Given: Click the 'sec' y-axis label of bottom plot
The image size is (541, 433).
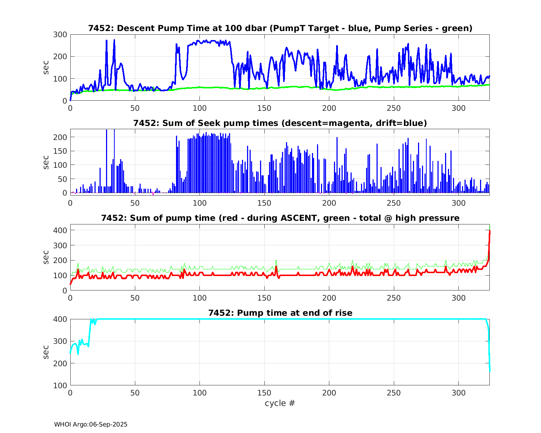Looking at the screenshot, I should (x=46, y=352).
